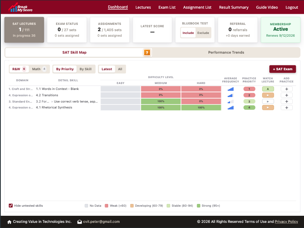This screenshot has height=228, width=304.
Task: Click the Weak (<60) legend swatch
Action: click(107, 206)
